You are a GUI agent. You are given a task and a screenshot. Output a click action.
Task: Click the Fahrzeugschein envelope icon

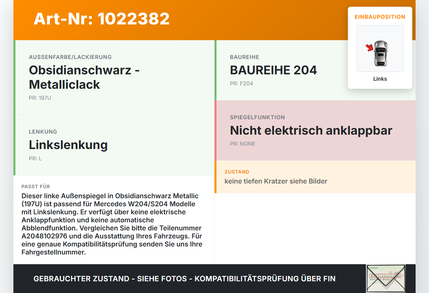[385, 279]
